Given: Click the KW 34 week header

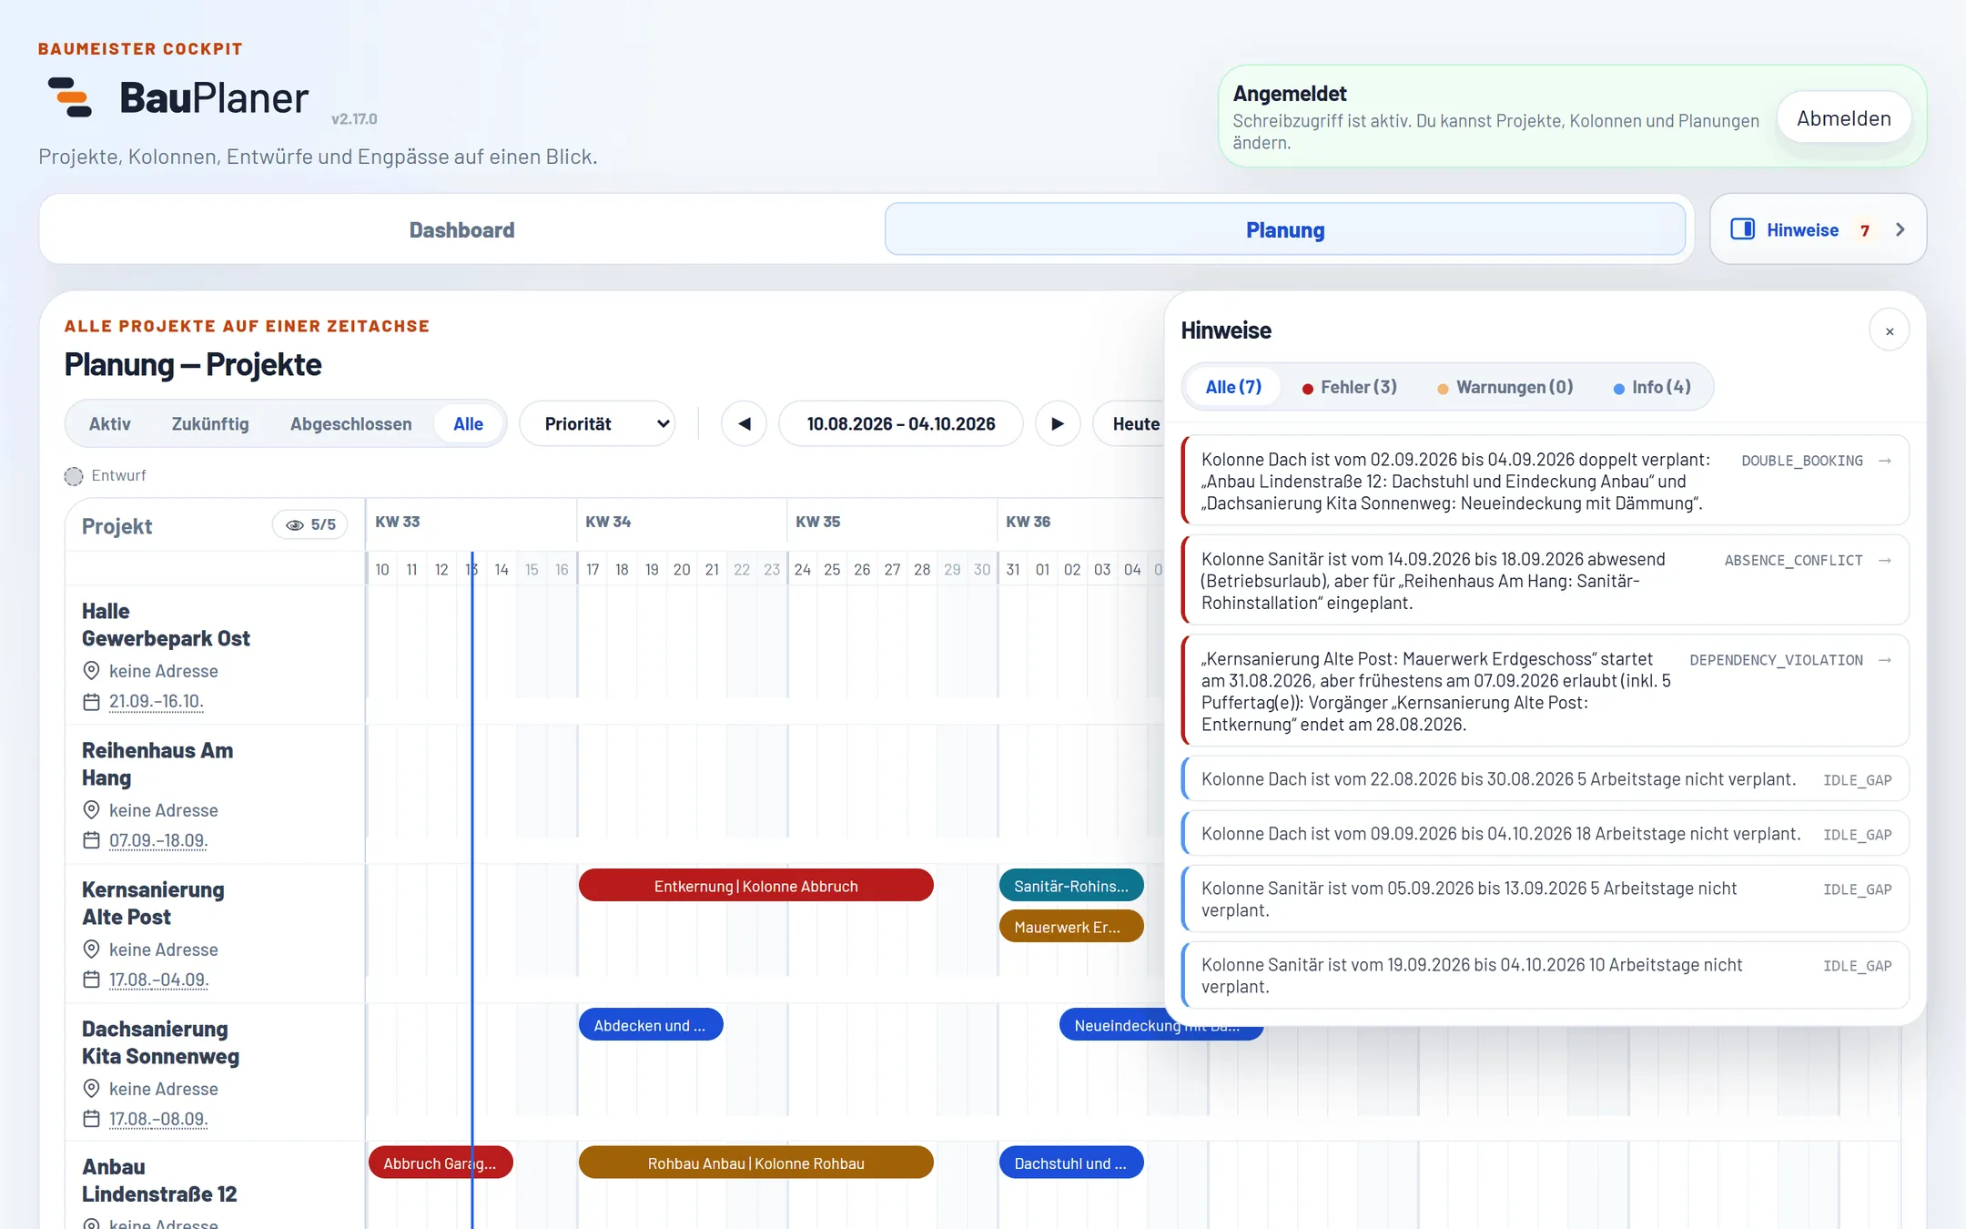Looking at the screenshot, I should [608, 522].
